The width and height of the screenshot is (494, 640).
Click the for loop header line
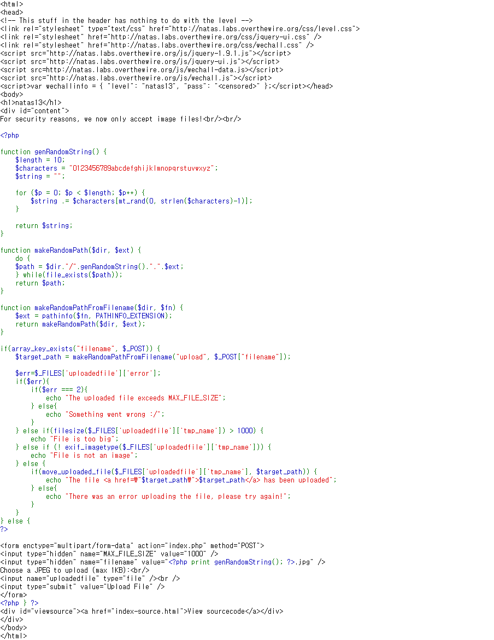point(80,193)
